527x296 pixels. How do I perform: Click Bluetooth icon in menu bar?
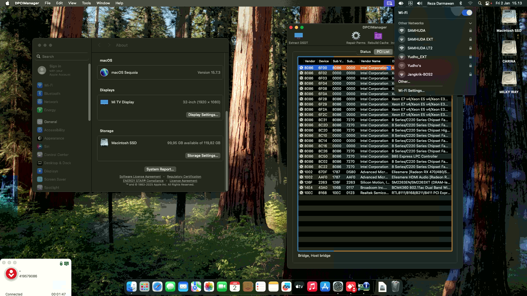click(x=461, y=3)
